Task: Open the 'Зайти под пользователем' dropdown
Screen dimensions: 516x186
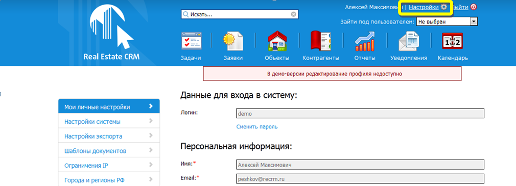Action: [447, 21]
